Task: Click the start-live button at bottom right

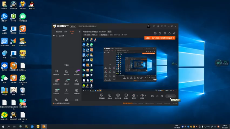Action: coord(170,96)
